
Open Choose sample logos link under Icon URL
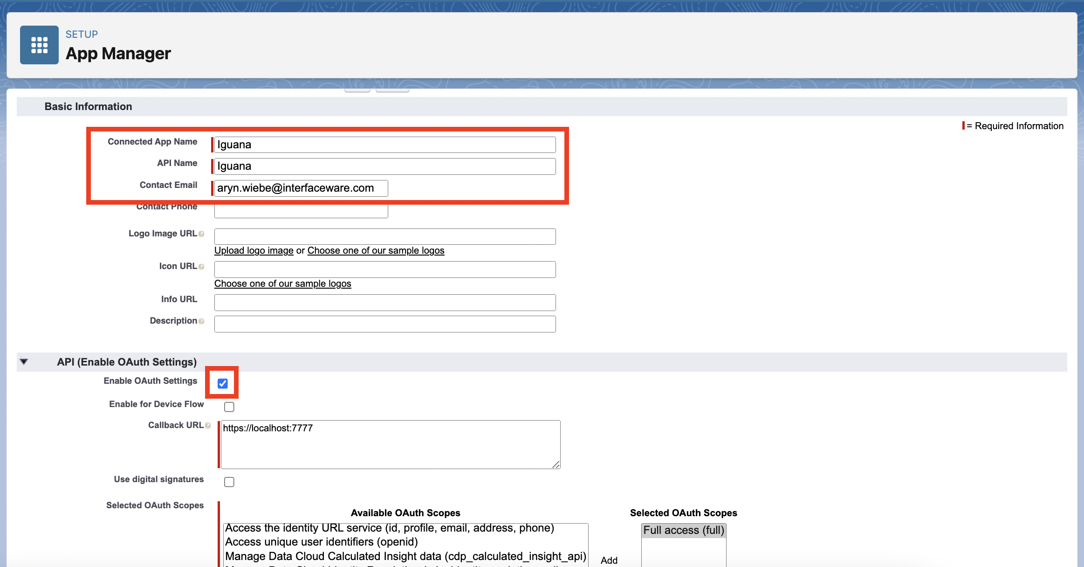point(282,283)
